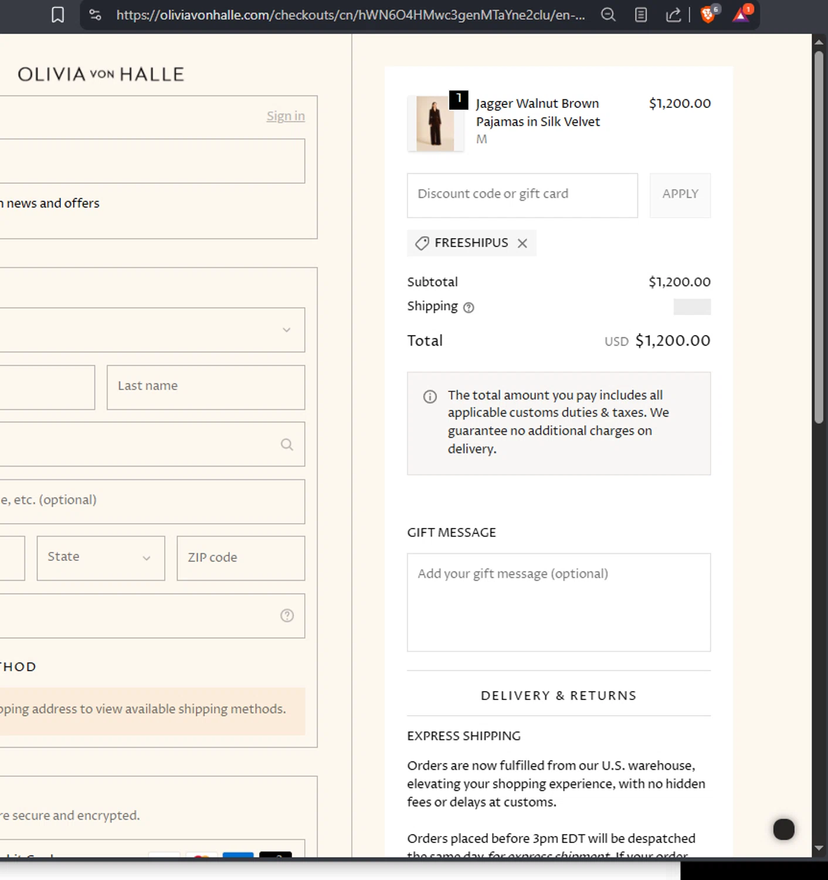Click the GIFT MESSAGE heading

click(452, 533)
